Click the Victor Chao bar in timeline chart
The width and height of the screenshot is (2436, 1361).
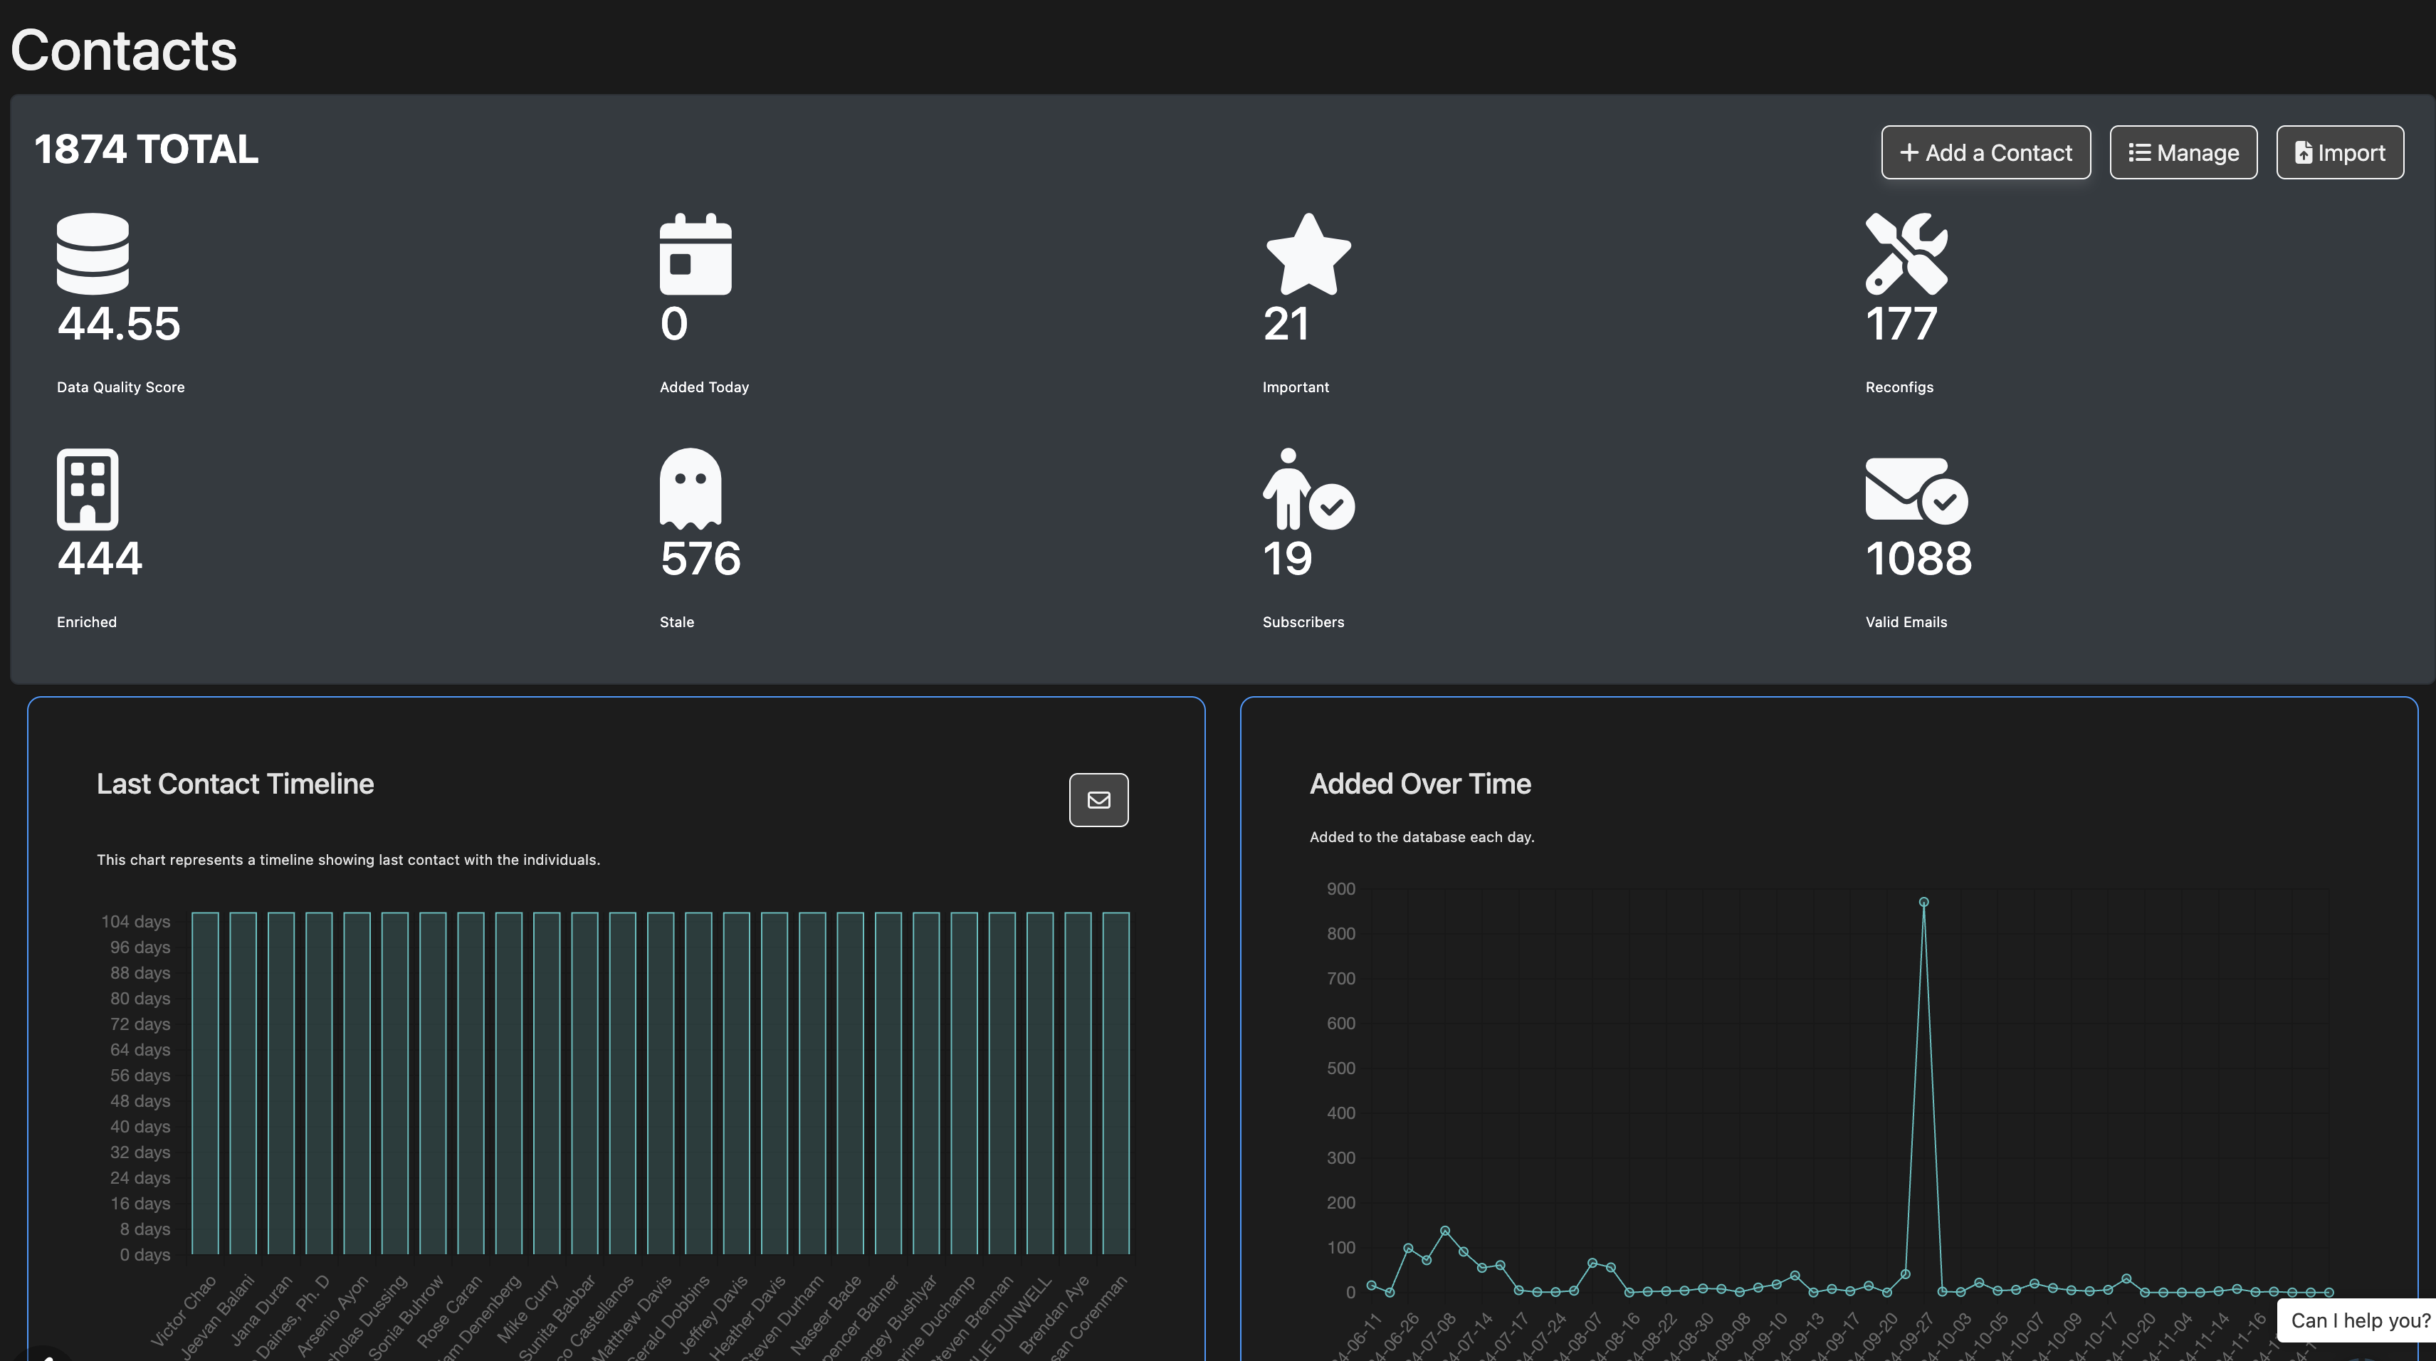205,1083
